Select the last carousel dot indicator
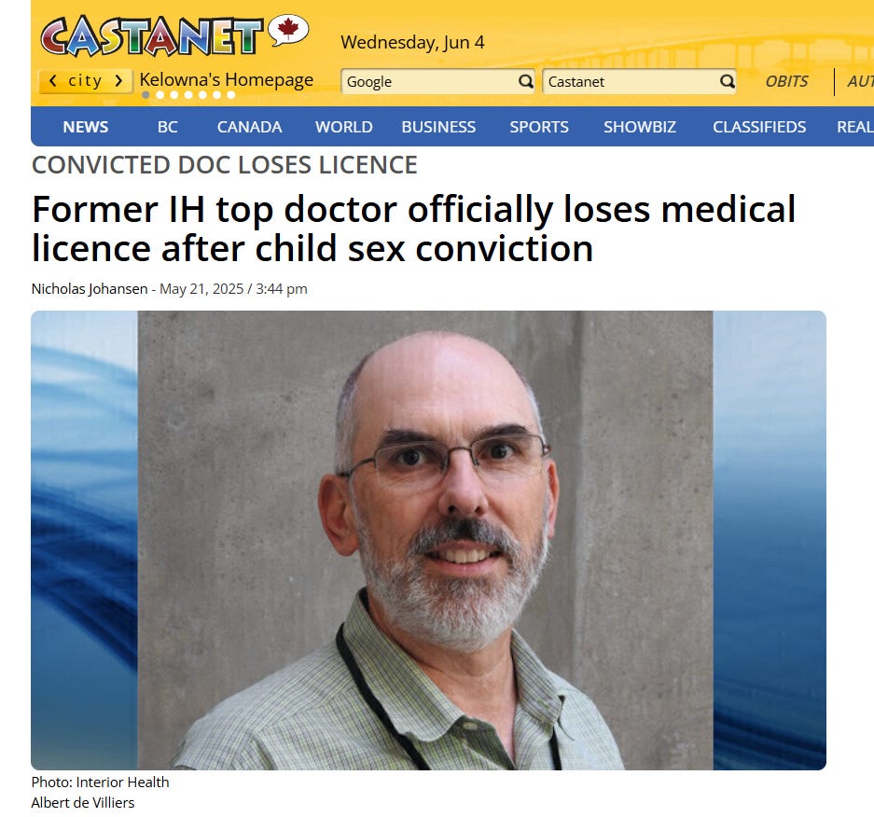This screenshot has width=874, height=817. click(x=230, y=95)
